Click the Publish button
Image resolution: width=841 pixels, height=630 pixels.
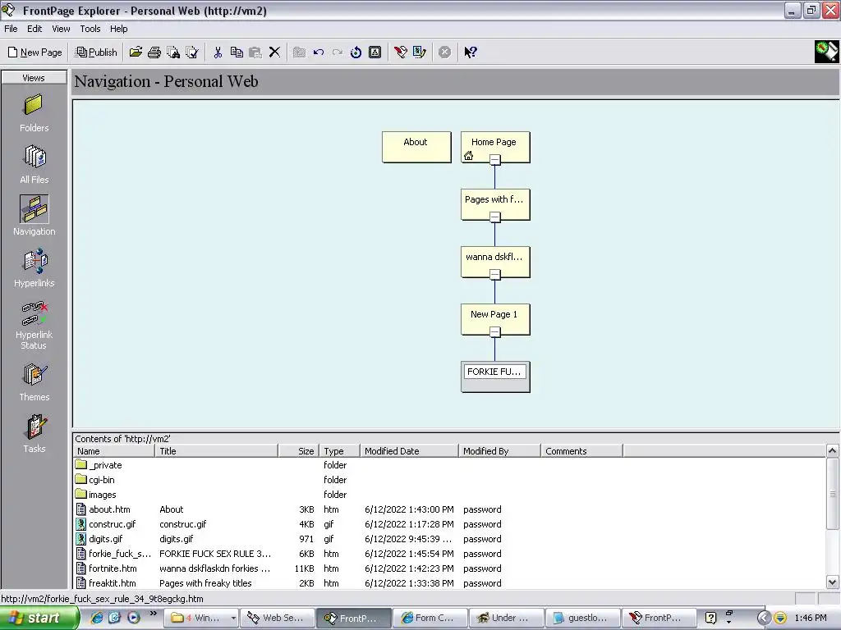point(97,52)
